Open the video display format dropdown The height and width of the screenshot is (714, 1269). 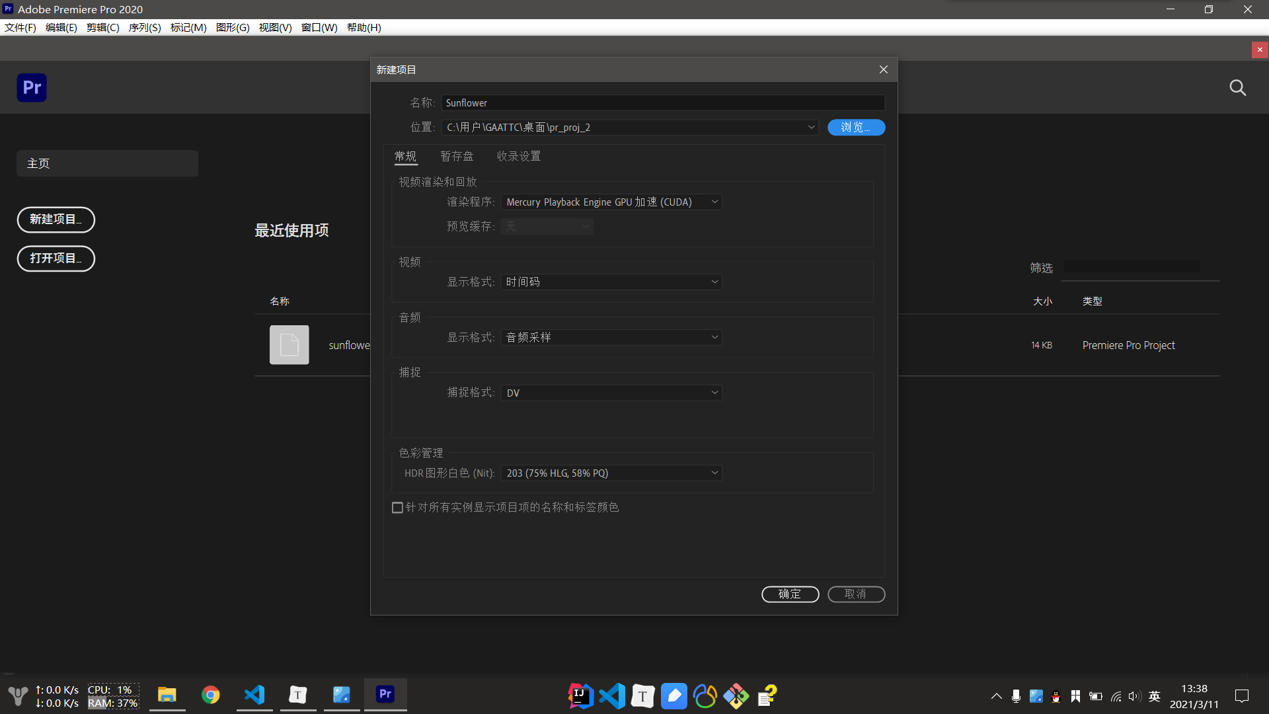(x=611, y=282)
